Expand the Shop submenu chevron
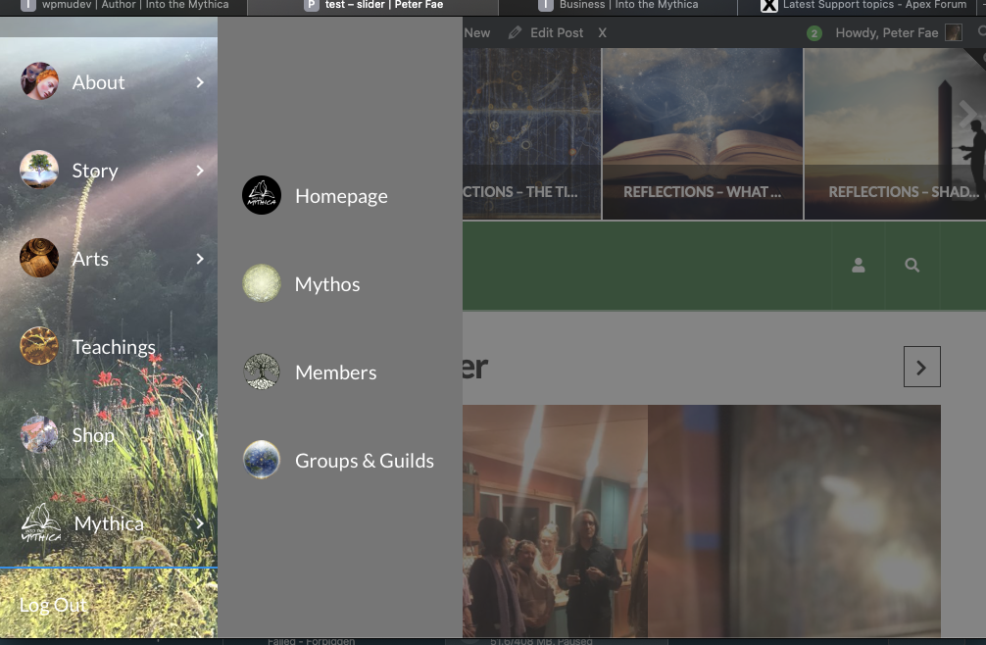986x645 pixels. pos(200,435)
